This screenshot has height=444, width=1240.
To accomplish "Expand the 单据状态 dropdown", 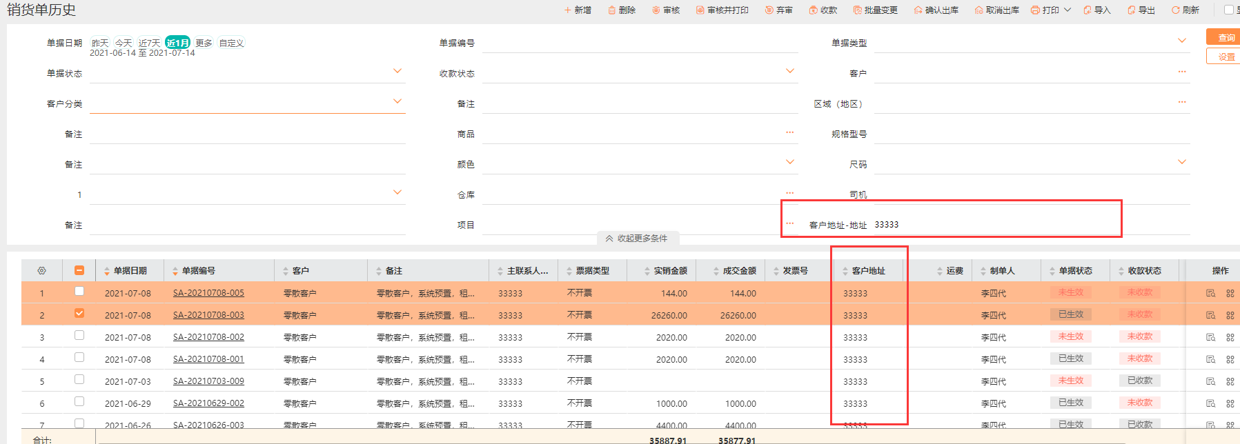I will 397,72.
